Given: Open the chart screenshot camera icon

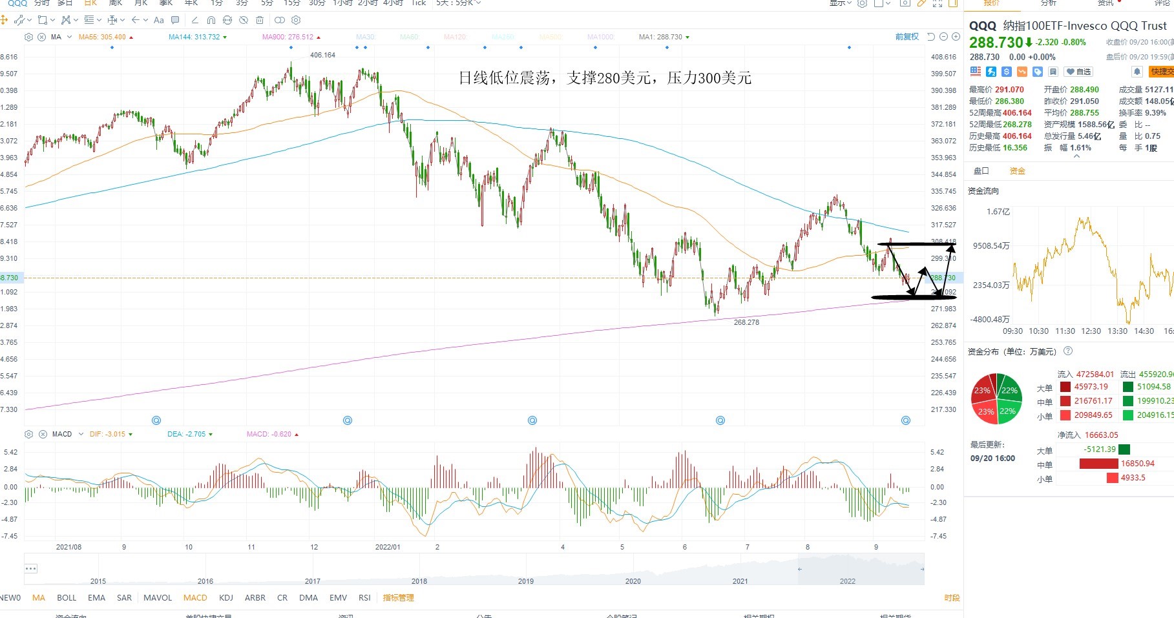Looking at the screenshot, I should pos(905,3).
